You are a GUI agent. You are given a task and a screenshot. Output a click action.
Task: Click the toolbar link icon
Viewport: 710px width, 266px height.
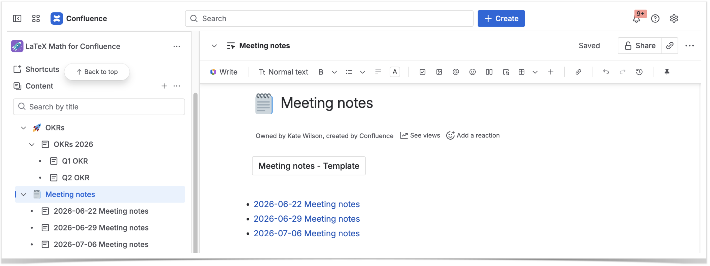coord(578,72)
